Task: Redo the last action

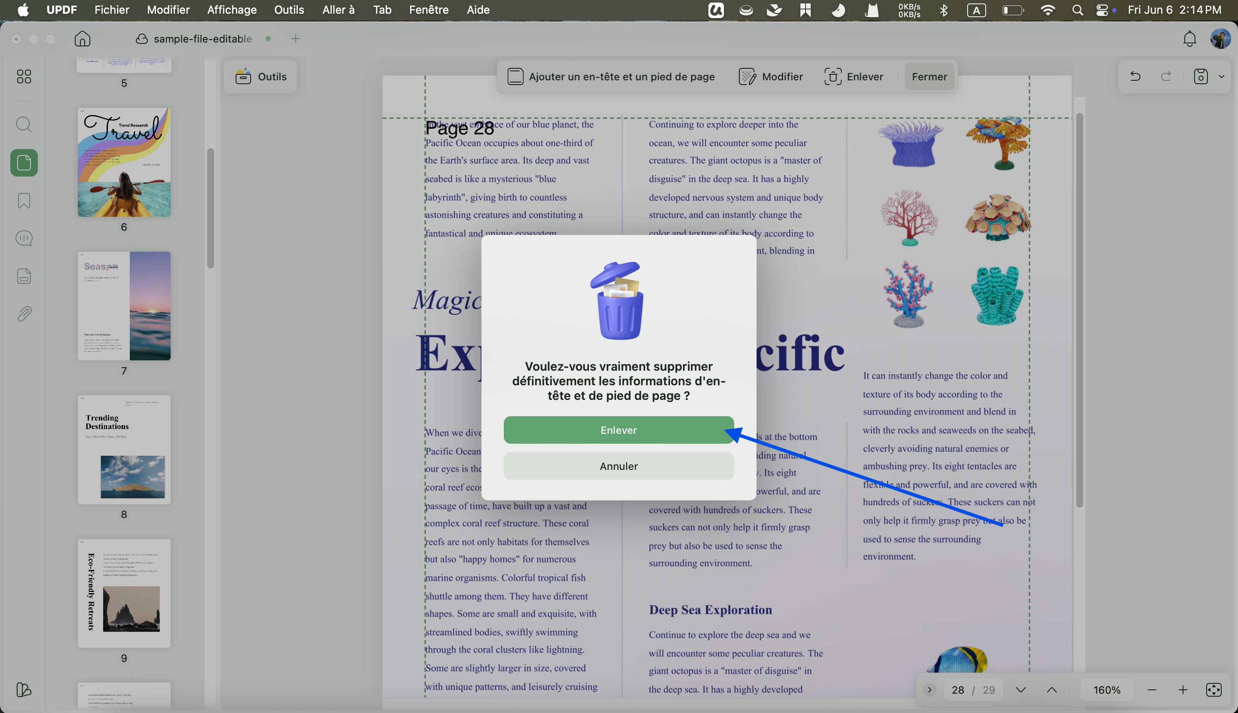Action: click(1167, 76)
